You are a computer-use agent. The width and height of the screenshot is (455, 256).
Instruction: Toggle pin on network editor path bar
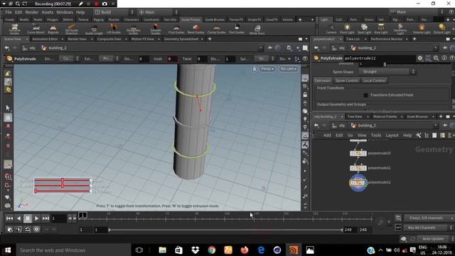click(444, 125)
